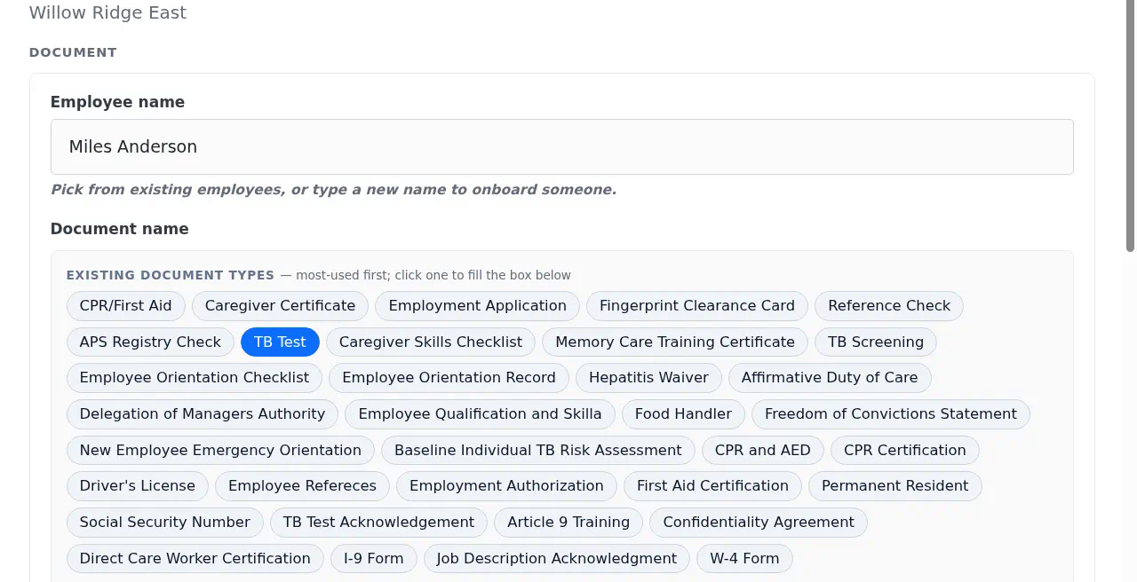Select Direct Care Worker Certification chip
The width and height of the screenshot is (1137, 582).
(195, 558)
